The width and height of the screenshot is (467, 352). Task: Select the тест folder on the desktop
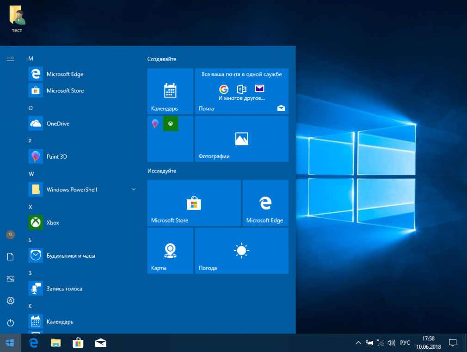17,19
